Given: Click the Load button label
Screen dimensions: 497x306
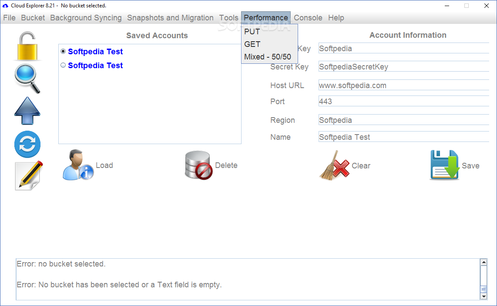Looking at the screenshot, I should coord(104,165).
